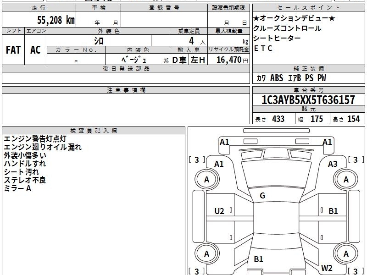Click the inspector note 外装小傷多い

[25, 155]
